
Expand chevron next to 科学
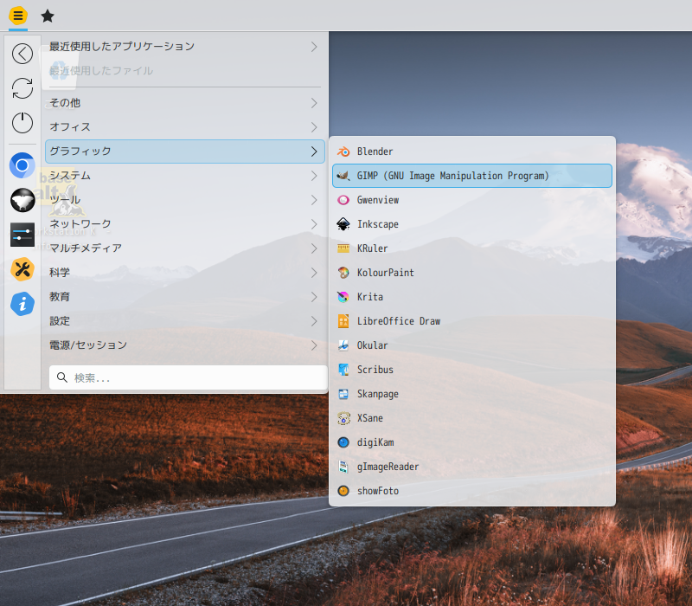click(x=314, y=273)
